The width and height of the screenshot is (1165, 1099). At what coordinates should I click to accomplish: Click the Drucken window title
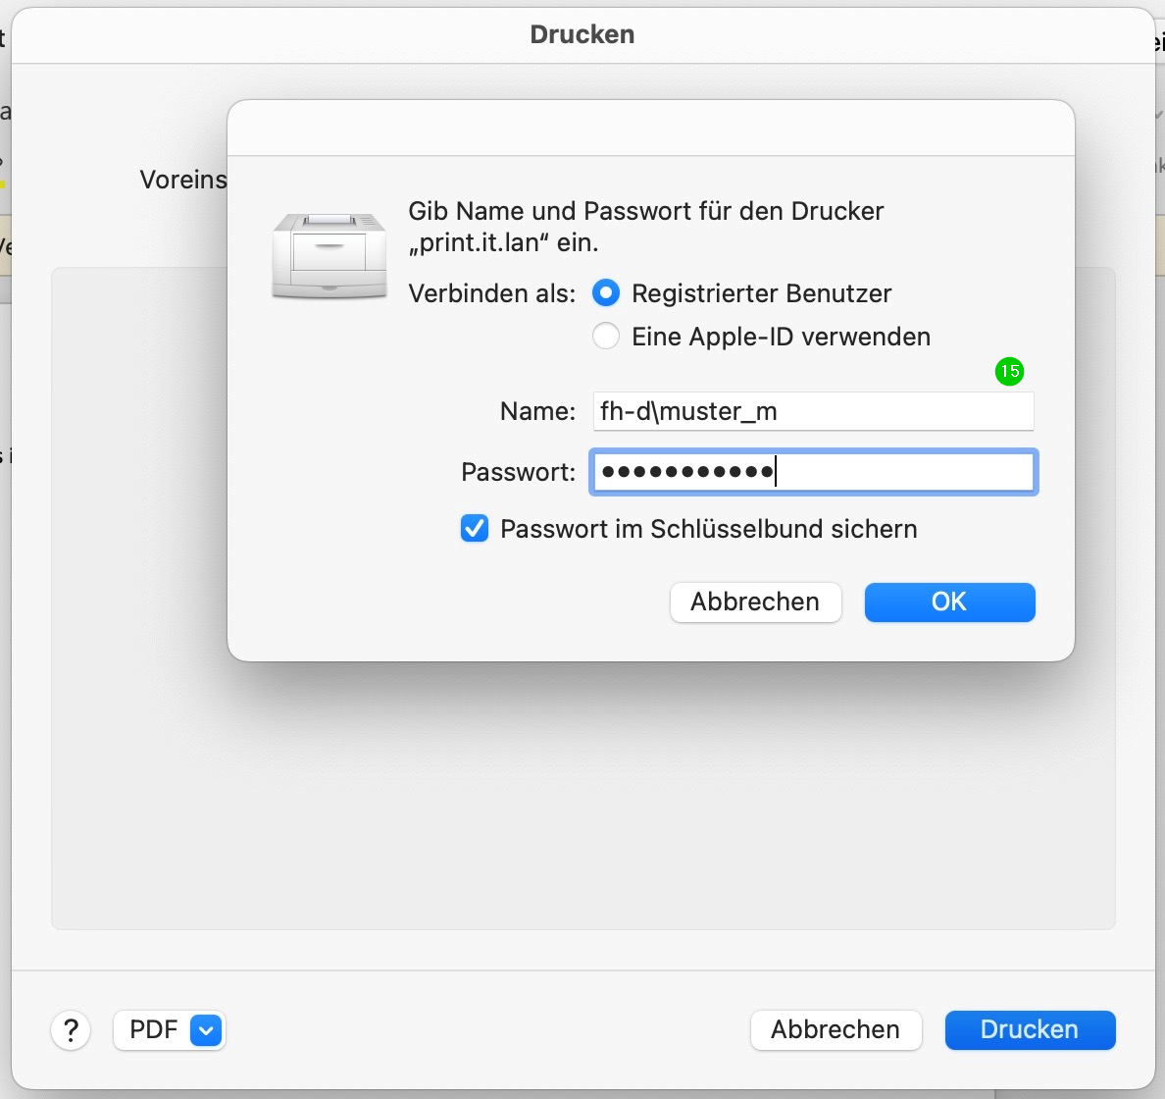click(x=582, y=34)
